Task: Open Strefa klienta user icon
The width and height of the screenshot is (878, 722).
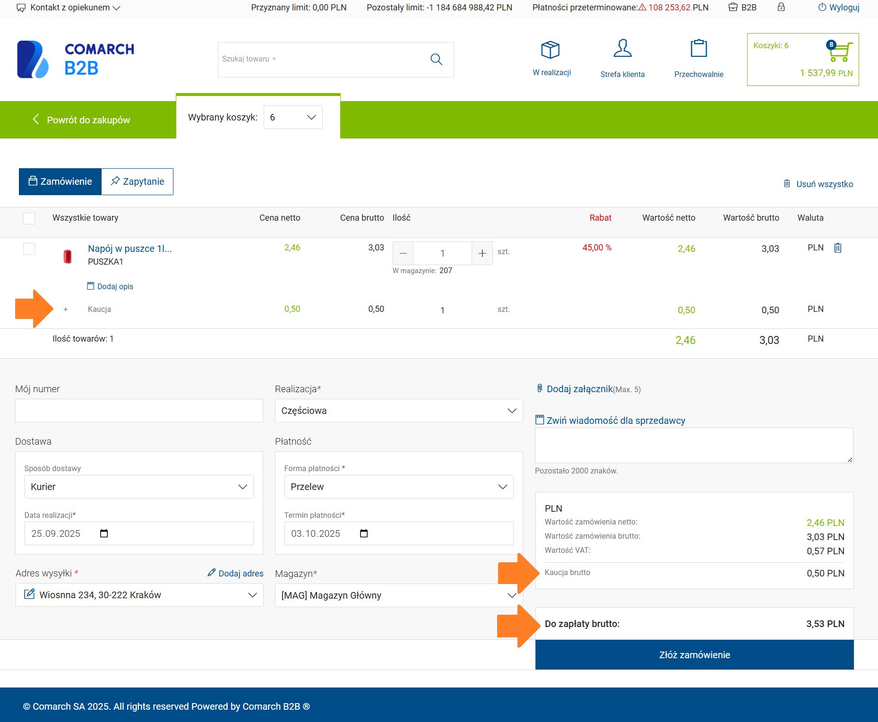Action: tap(622, 49)
